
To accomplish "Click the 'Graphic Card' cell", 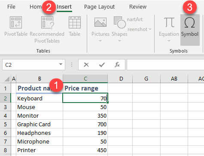I will pyautogui.click(x=40, y=125).
